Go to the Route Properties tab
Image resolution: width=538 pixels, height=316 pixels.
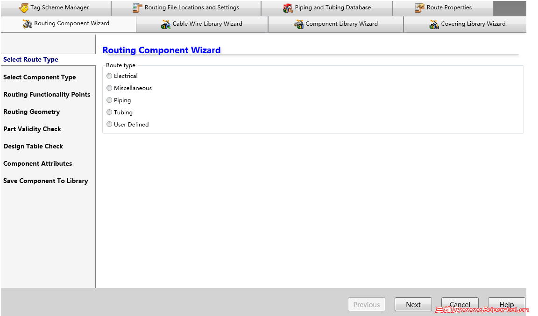coord(443,8)
